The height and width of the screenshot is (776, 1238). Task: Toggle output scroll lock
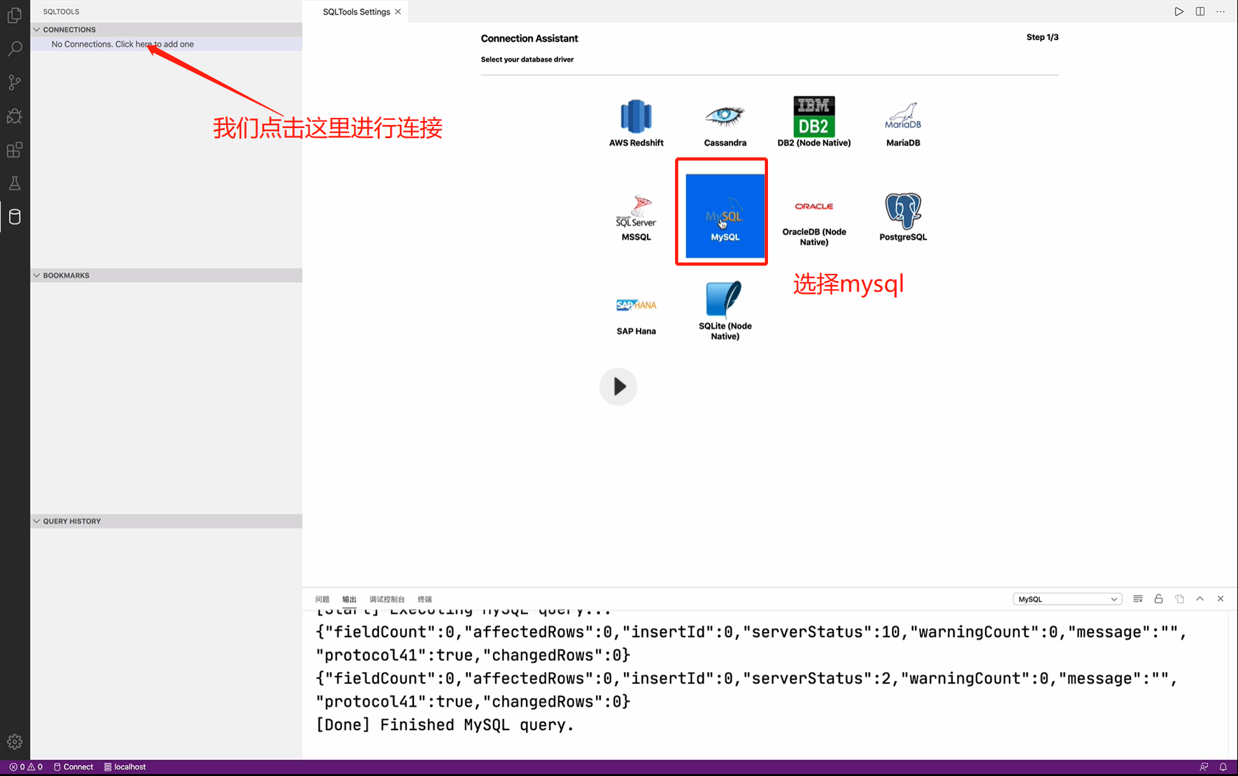pyautogui.click(x=1158, y=599)
